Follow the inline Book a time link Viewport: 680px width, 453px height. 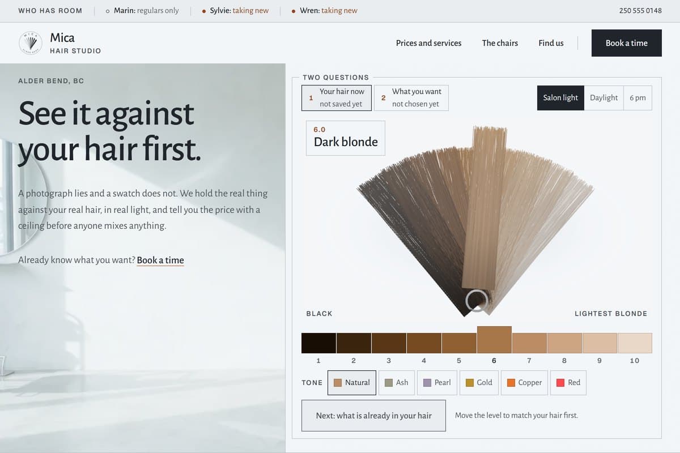(x=160, y=260)
